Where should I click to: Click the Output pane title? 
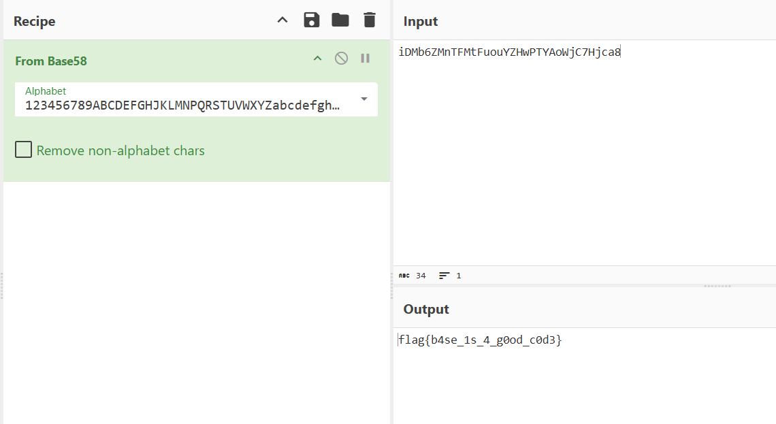426,309
